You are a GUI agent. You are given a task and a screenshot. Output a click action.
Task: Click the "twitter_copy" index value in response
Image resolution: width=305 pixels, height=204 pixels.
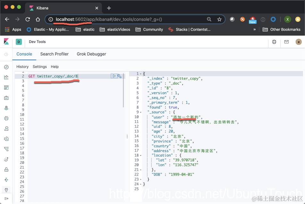[185, 78]
